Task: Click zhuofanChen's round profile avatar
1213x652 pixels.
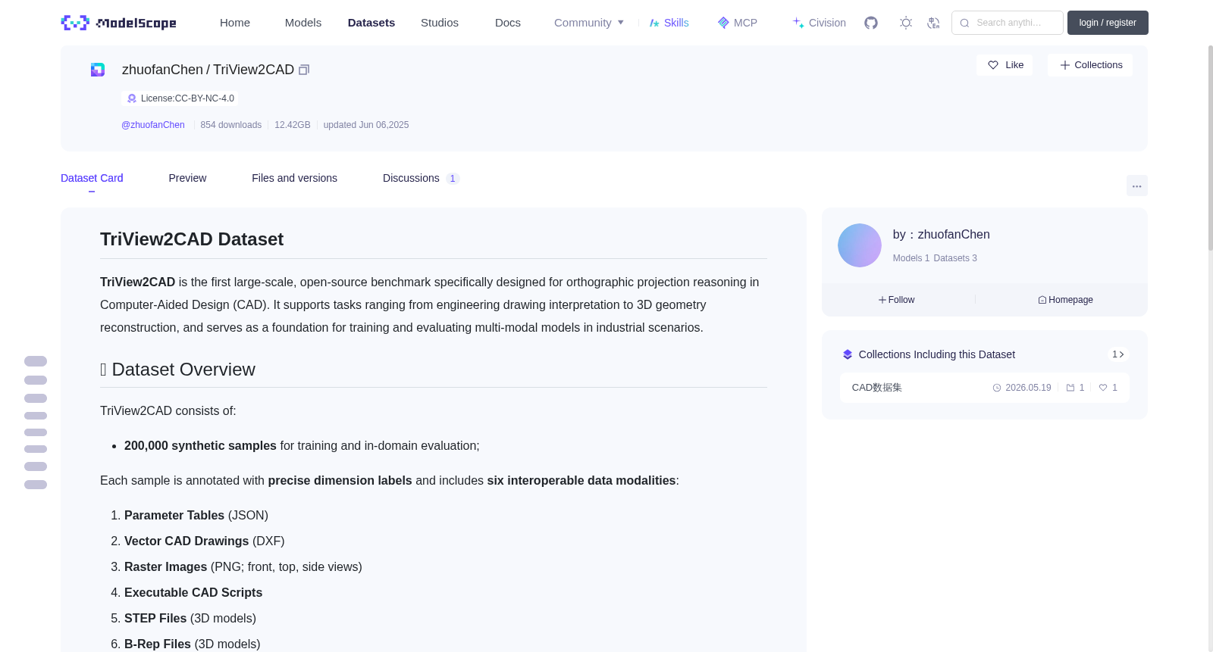Action: [x=860, y=245]
